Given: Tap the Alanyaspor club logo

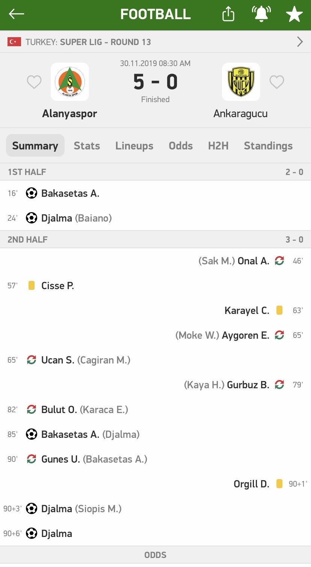Looking at the screenshot, I should (70, 82).
